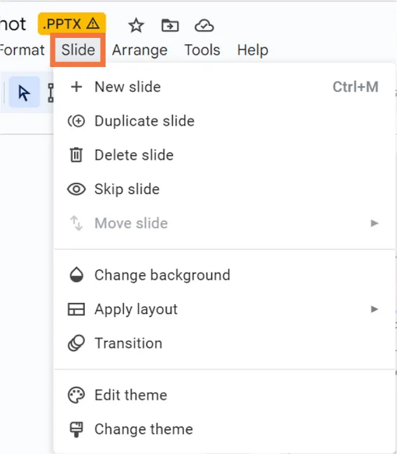
Task: Click the Change theme option
Action: (143, 429)
